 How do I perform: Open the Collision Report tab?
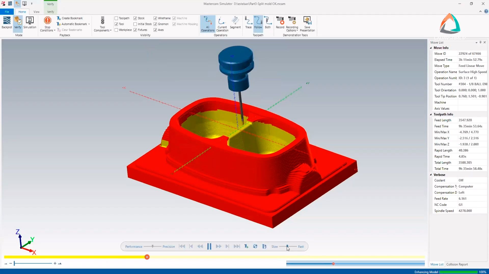(457, 264)
